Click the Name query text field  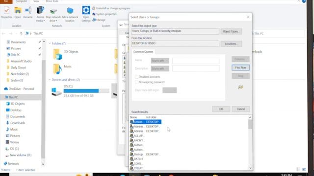[x=196, y=61]
